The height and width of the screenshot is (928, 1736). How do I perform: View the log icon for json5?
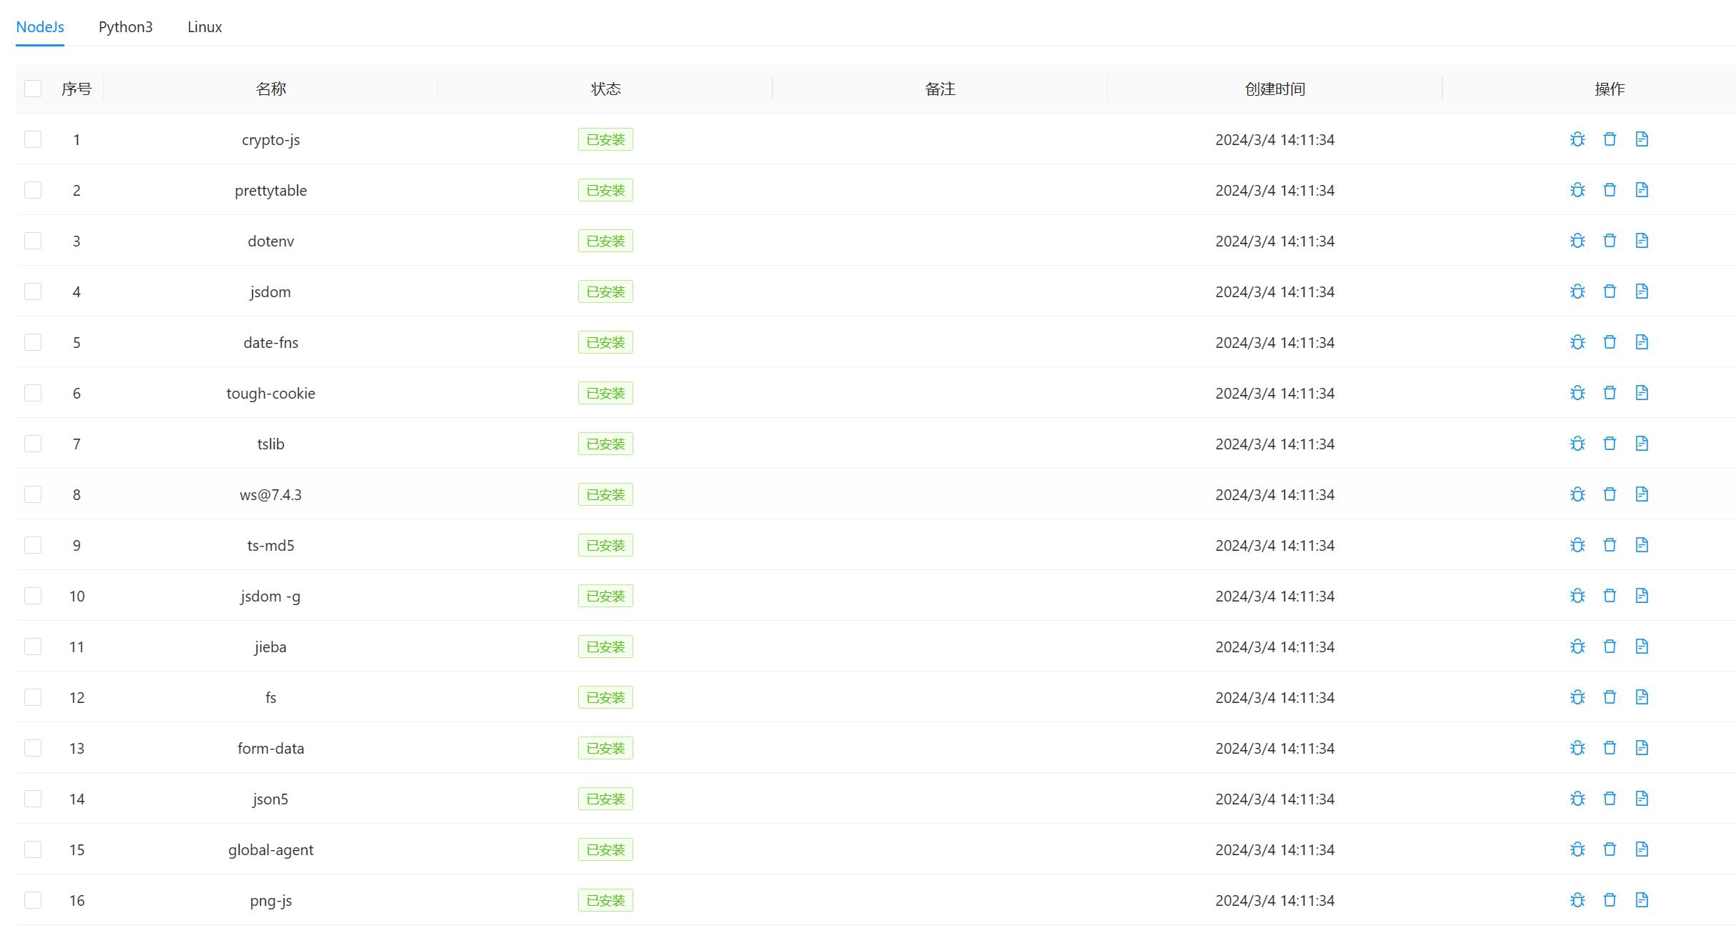click(x=1642, y=799)
